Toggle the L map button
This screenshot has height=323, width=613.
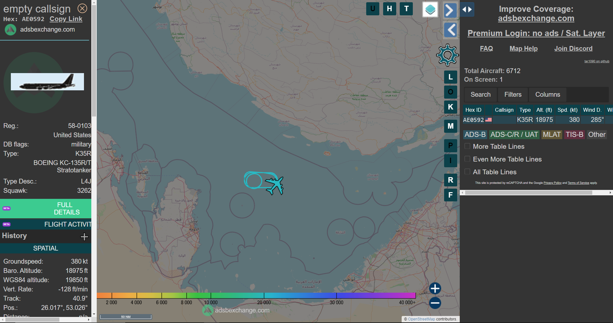pos(450,77)
